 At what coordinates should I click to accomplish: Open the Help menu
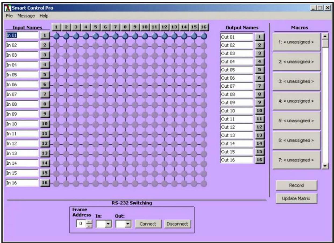click(x=44, y=16)
